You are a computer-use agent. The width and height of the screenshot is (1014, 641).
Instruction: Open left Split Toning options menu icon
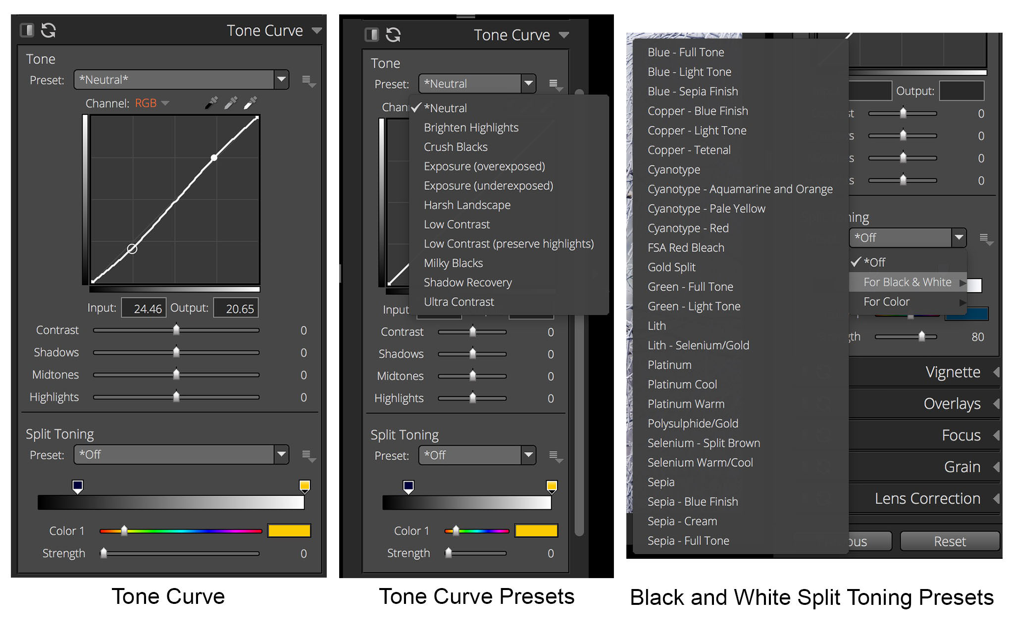[308, 456]
